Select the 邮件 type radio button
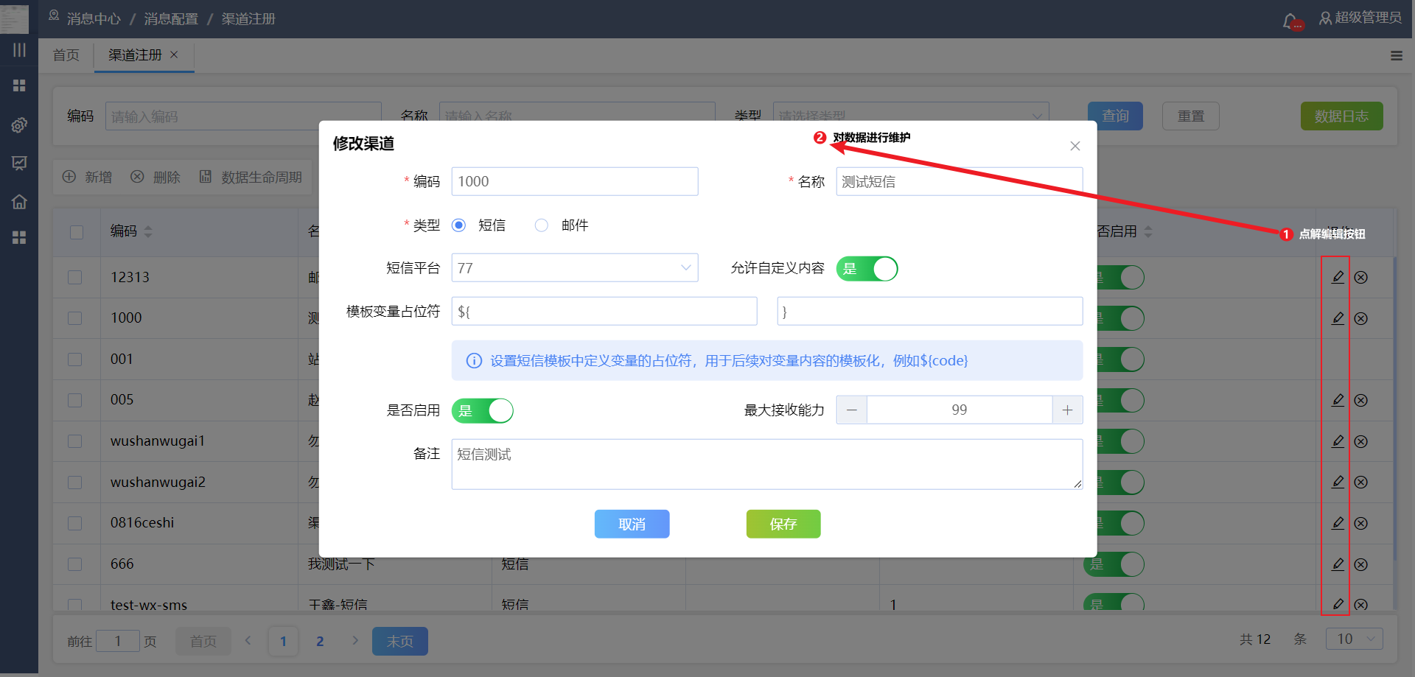1415x677 pixels. [542, 225]
